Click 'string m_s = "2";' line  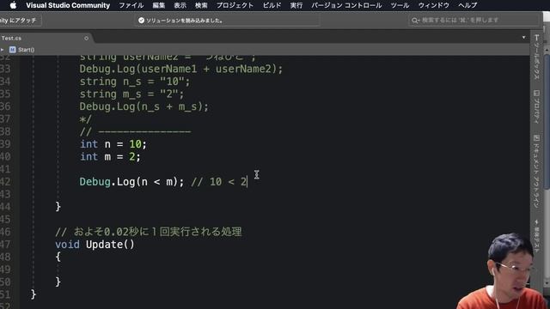tap(131, 94)
